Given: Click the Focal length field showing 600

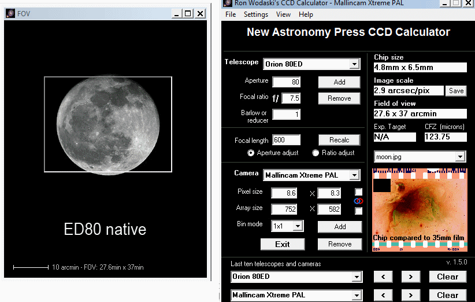Looking at the screenshot, I should tap(286, 140).
